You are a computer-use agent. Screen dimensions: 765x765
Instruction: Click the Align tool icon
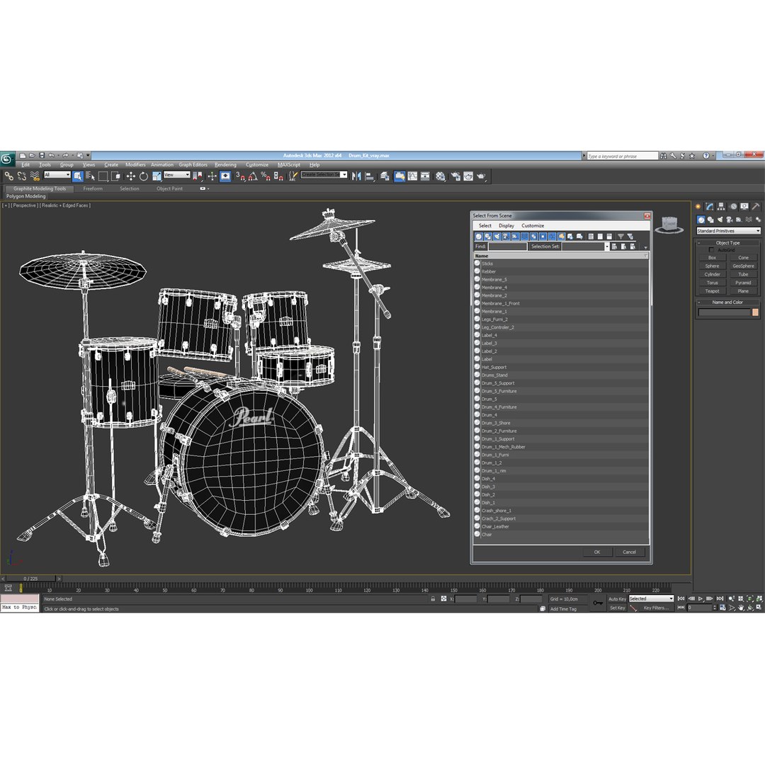[370, 176]
